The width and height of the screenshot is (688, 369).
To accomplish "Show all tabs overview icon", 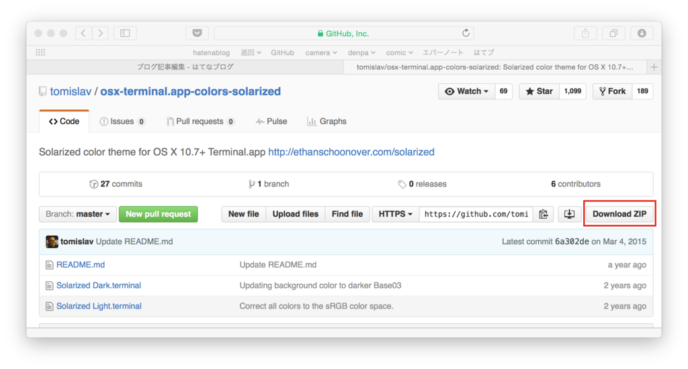I will click(613, 34).
